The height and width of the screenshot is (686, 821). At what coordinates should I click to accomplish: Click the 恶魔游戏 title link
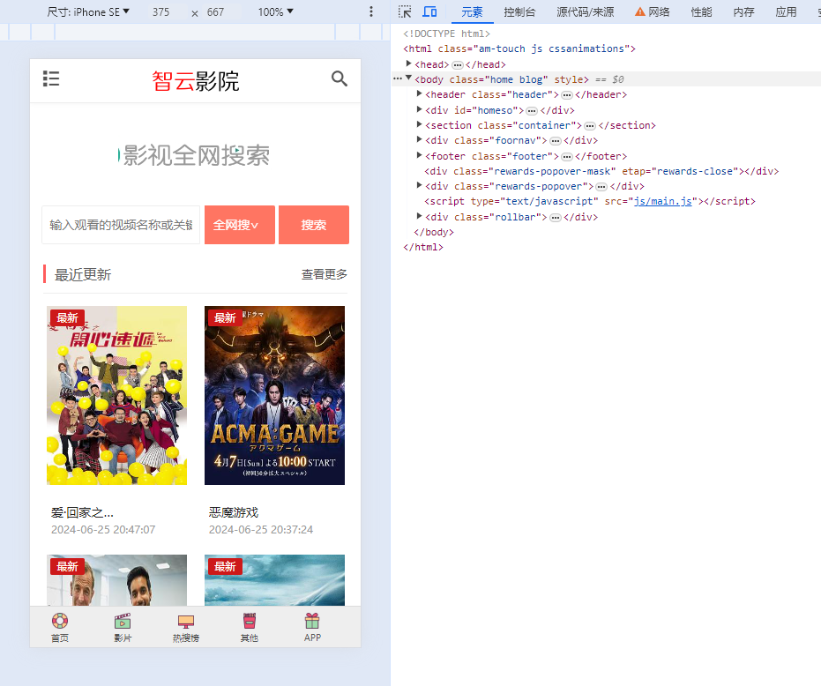[234, 512]
